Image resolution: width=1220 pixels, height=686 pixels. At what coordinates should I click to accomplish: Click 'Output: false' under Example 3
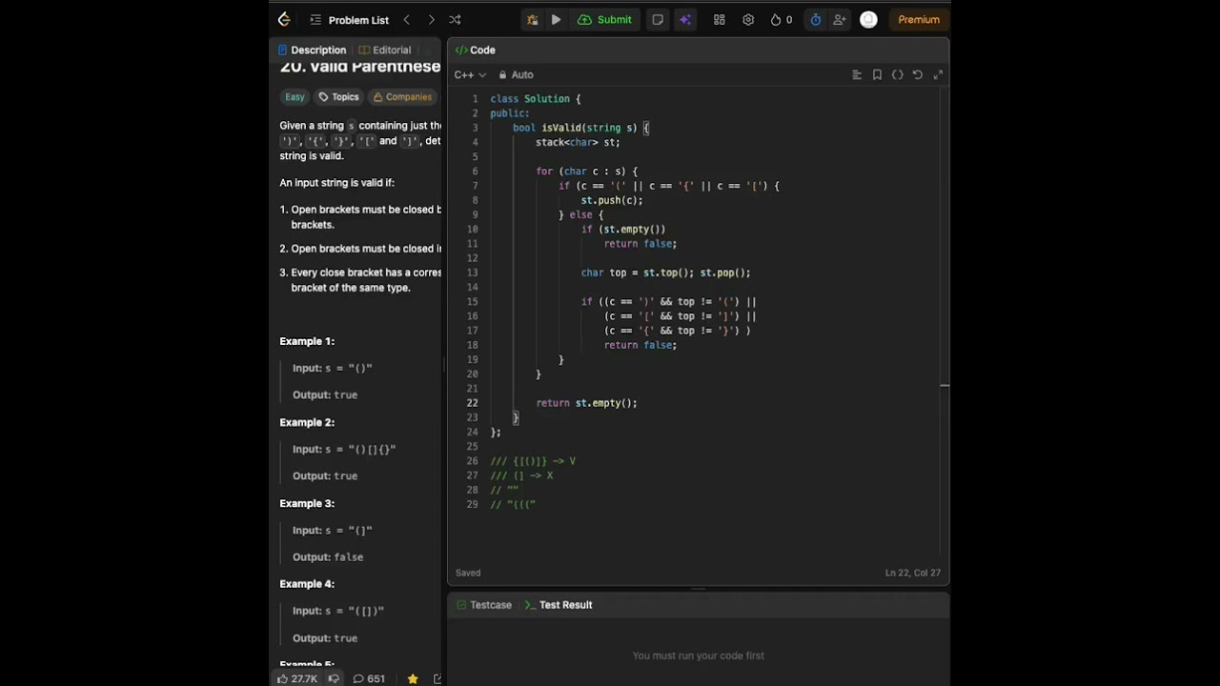tap(328, 557)
